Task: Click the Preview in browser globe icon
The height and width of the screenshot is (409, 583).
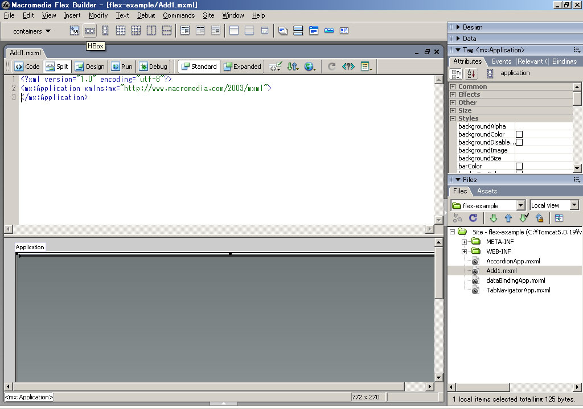Action: (x=310, y=67)
